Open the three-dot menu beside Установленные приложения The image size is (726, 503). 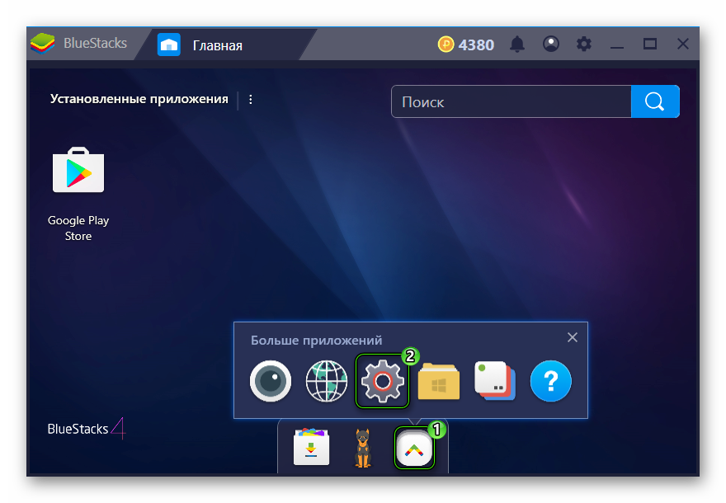coord(251,100)
